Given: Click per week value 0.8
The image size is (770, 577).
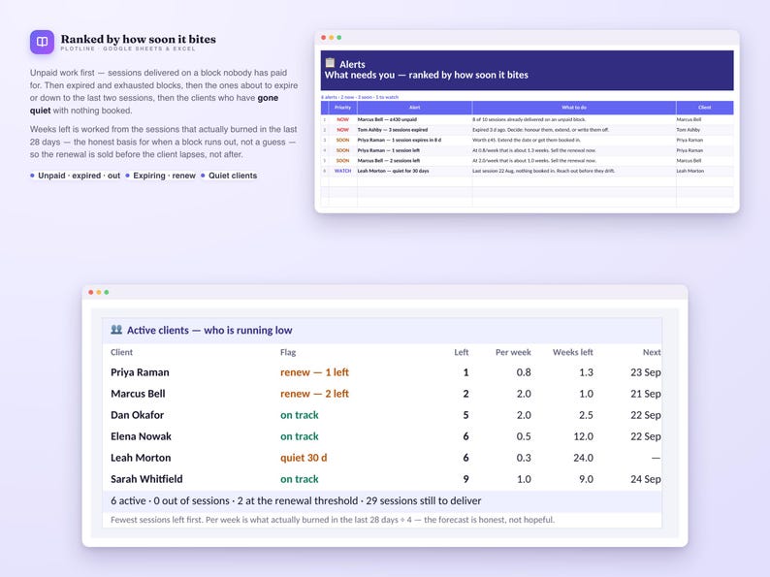Looking at the screenshot, I should pyautogui.click(x=524, y=372).
